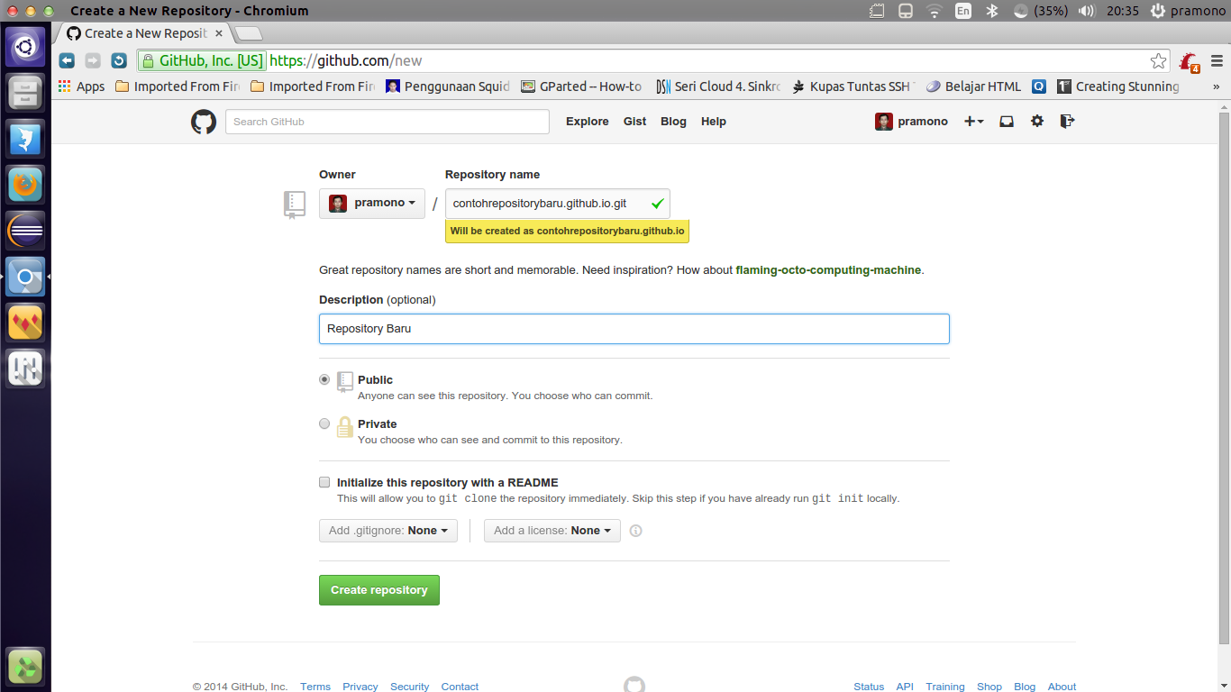Click the sign out icon

1067,122
